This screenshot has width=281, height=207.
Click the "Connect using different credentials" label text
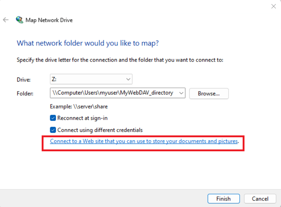tap(100, 130)
